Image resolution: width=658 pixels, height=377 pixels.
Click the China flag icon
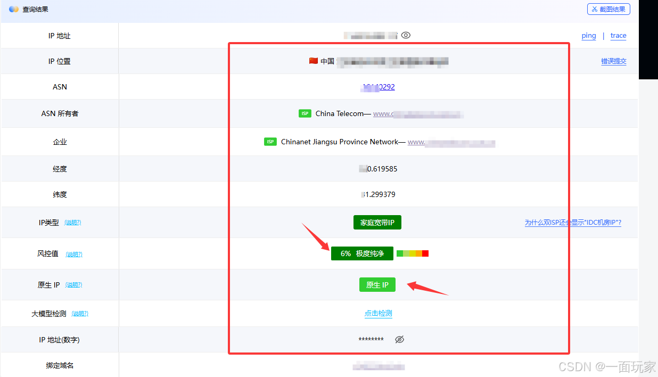(314, 61)
